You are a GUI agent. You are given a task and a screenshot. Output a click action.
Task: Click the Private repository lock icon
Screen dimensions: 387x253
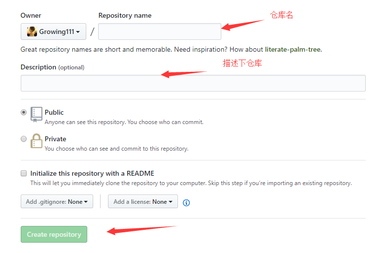pos(36,141)
